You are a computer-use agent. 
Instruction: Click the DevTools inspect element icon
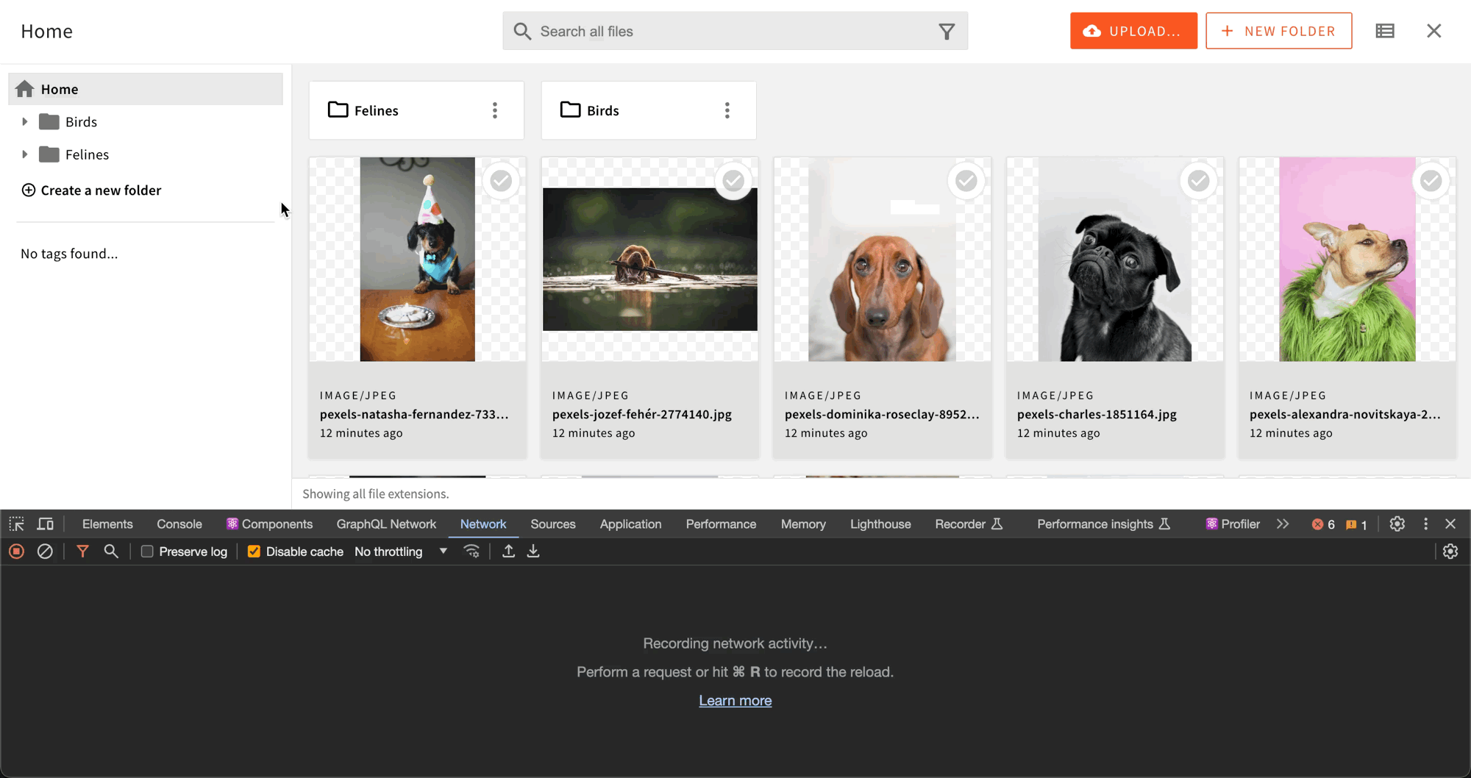click(16, 524)
